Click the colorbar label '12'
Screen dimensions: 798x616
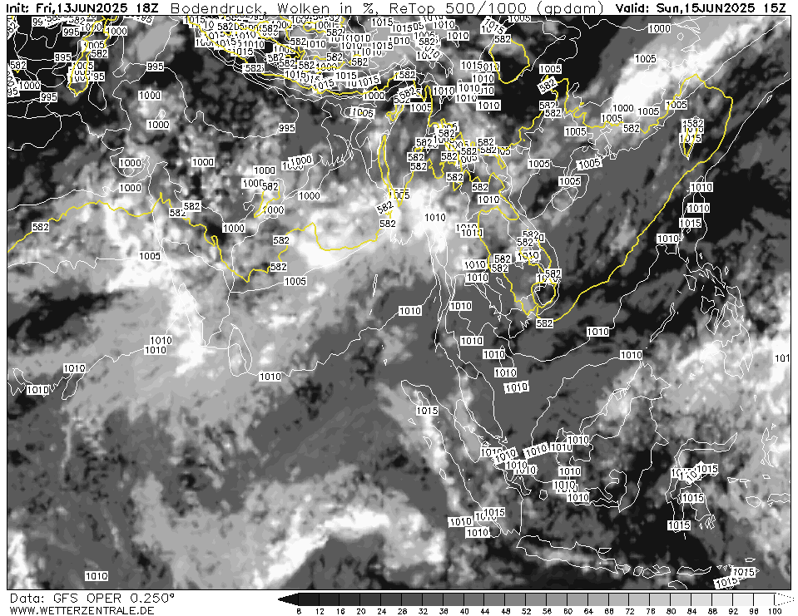[x=320, y=611]
